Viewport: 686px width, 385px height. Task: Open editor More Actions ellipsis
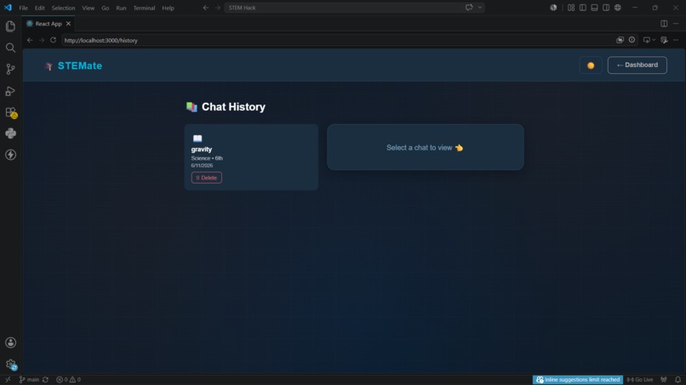[x=676, y=24]
